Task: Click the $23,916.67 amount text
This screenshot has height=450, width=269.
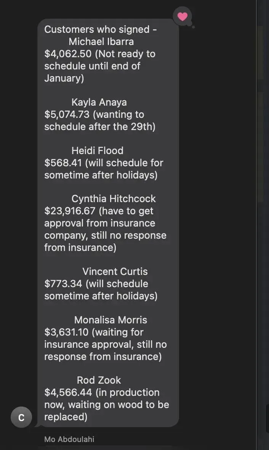Action: pos(70,211)
